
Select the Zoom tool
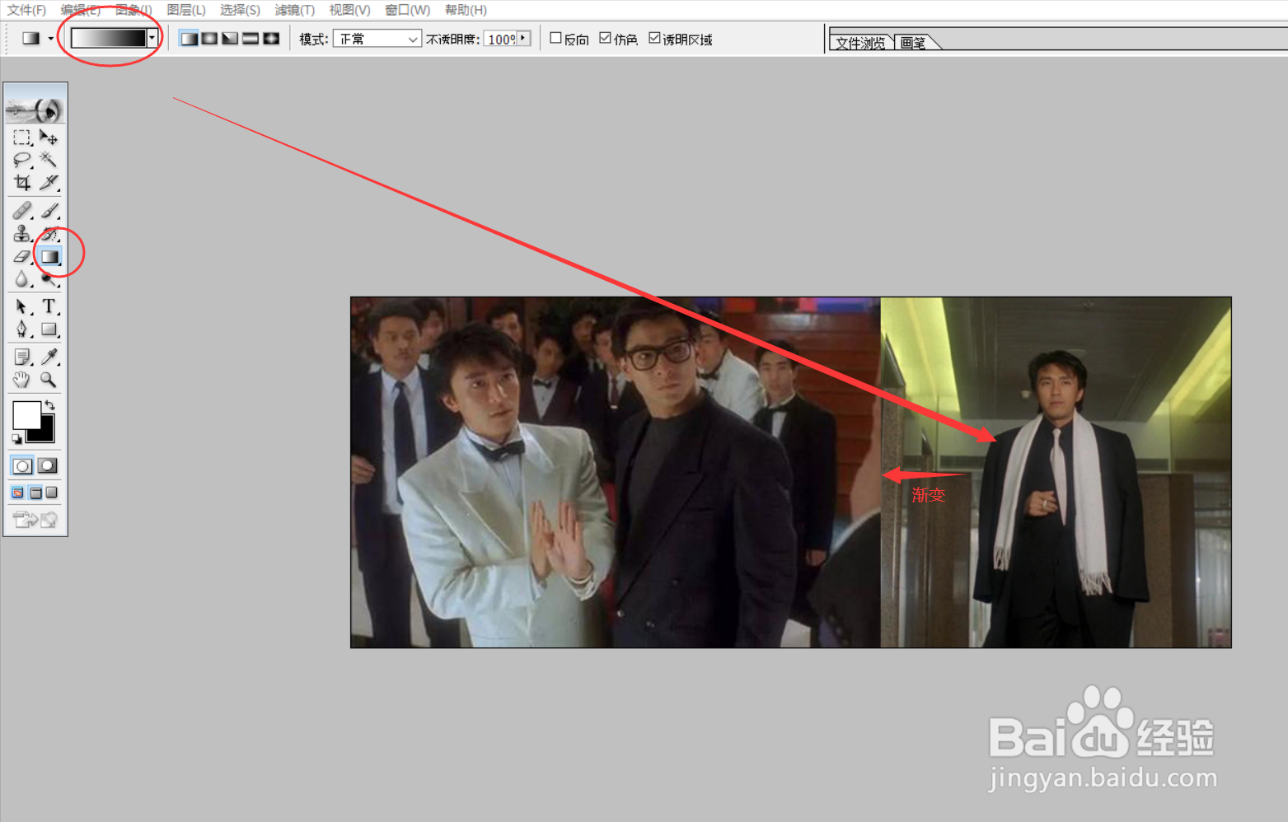click(x=49, y=380)
